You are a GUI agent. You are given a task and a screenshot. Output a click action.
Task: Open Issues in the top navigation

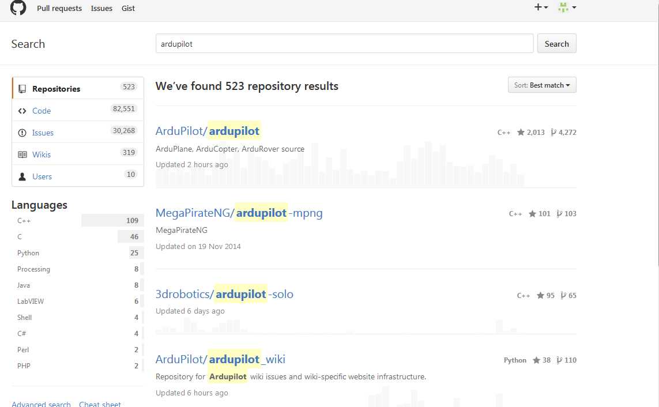[x=101, y=9]
